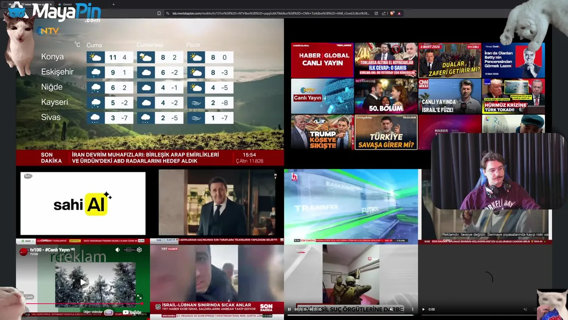
Task: Click the Halk TV sports intro stream
Action: click(351, 207)
